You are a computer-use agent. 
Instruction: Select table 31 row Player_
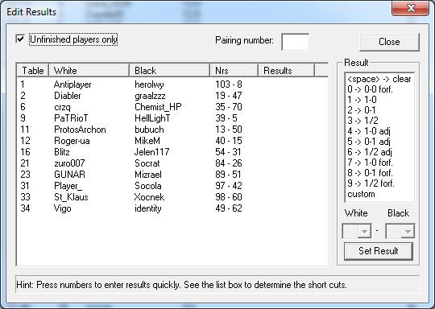(x=172, y=186)
